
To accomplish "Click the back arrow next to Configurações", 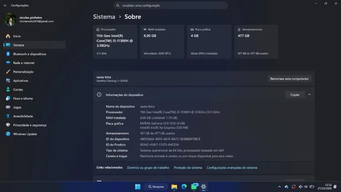I will (5, 6).
